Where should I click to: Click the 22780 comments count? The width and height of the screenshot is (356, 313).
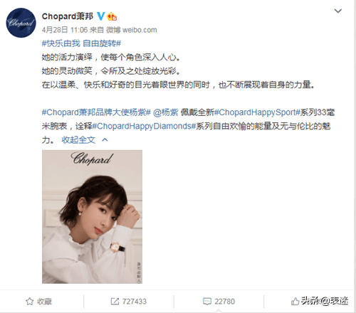pos(224,302)
